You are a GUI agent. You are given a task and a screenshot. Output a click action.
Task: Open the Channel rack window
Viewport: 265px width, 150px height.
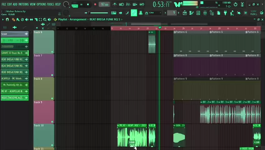(198, 13)
